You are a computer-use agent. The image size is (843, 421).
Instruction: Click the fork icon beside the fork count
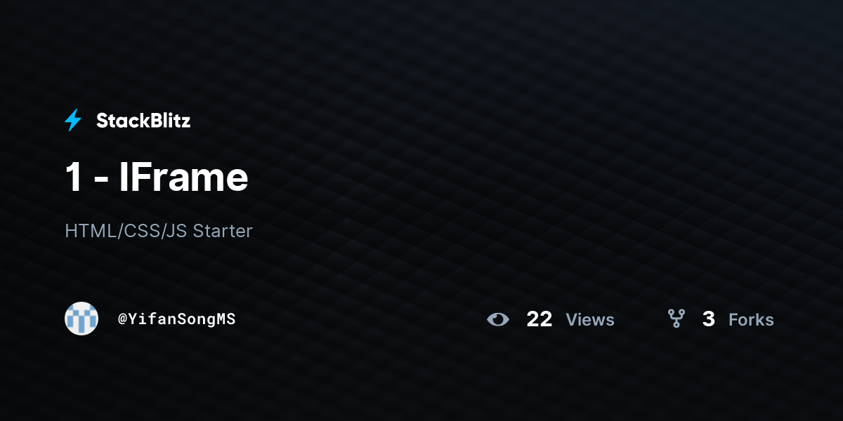(x=677, y=319)
